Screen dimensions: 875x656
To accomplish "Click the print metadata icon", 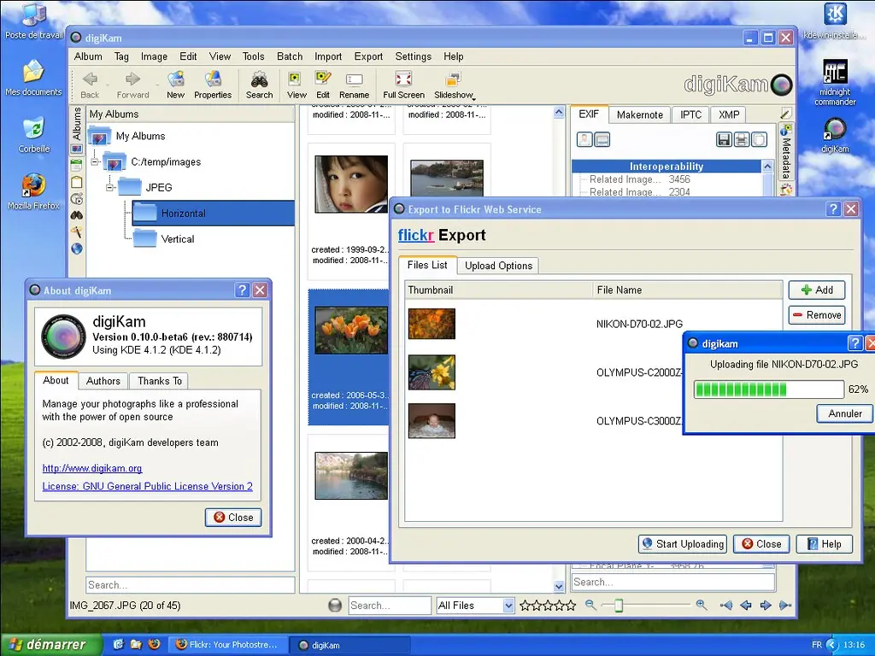I will point(741,139).
